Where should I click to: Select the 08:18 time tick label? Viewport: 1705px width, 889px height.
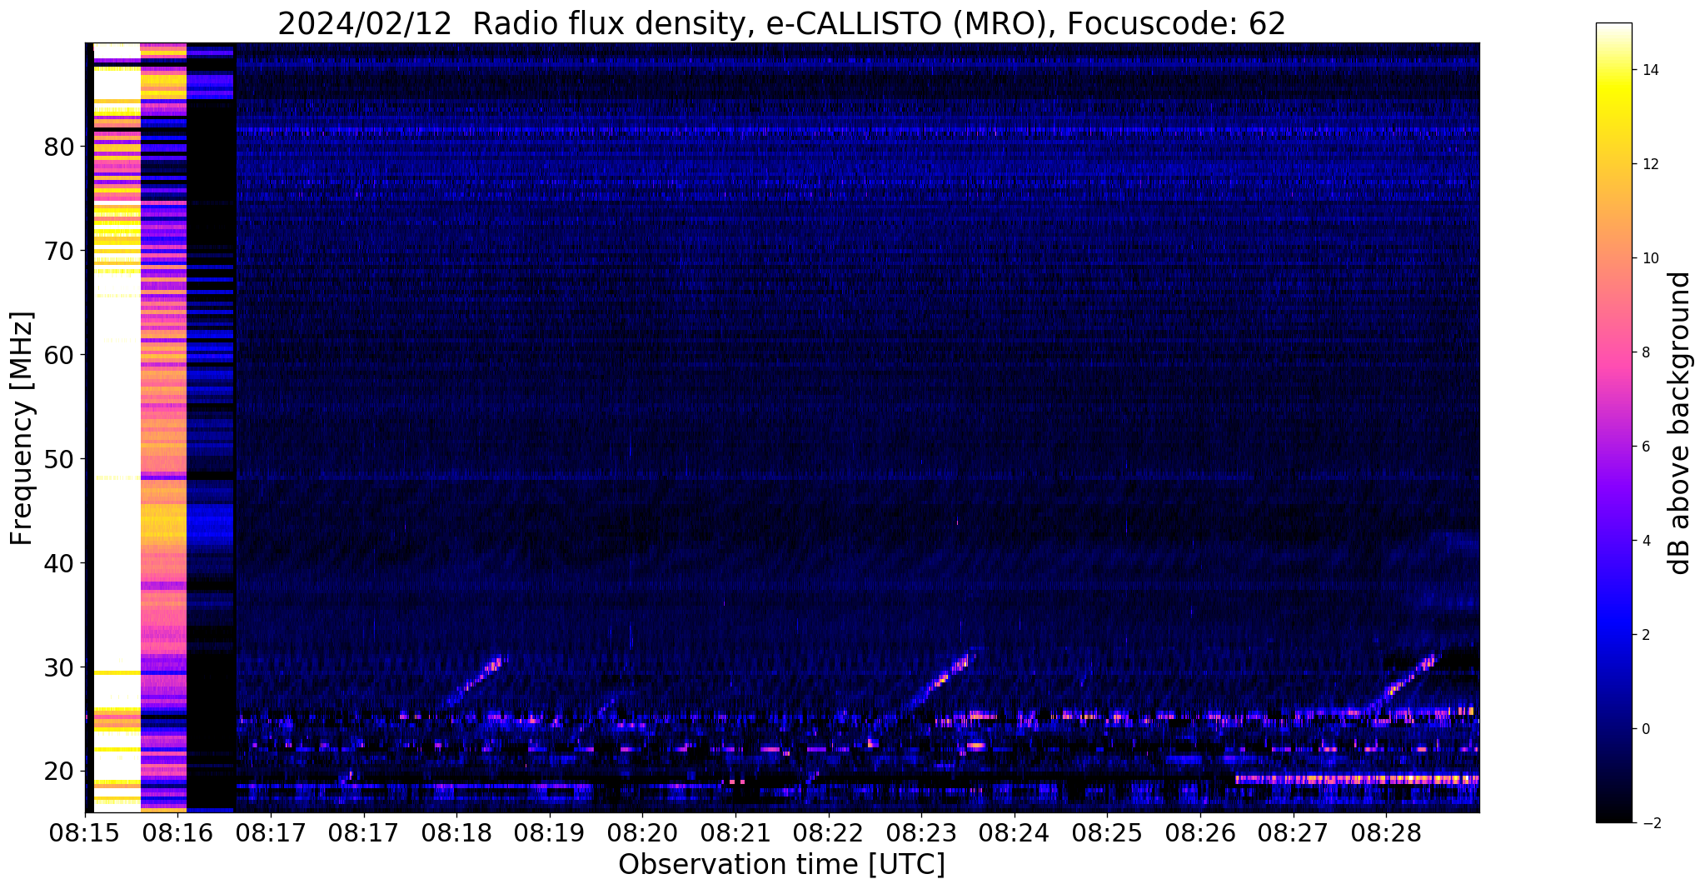point(456,833)
